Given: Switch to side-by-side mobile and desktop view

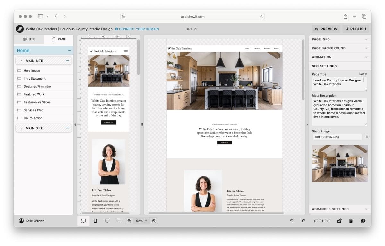Looking at the screenshot, I should pos(83,221).
